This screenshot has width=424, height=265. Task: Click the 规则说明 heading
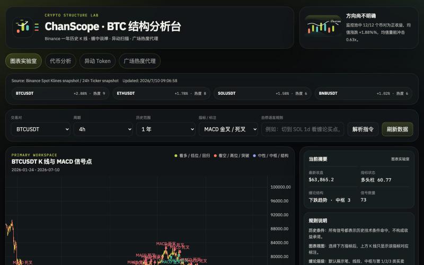click(x=317, y=220)
